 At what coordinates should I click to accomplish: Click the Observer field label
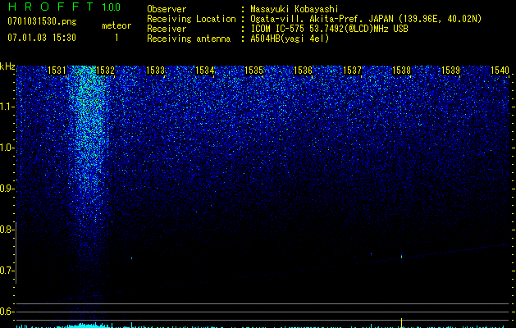pos(167,9)
